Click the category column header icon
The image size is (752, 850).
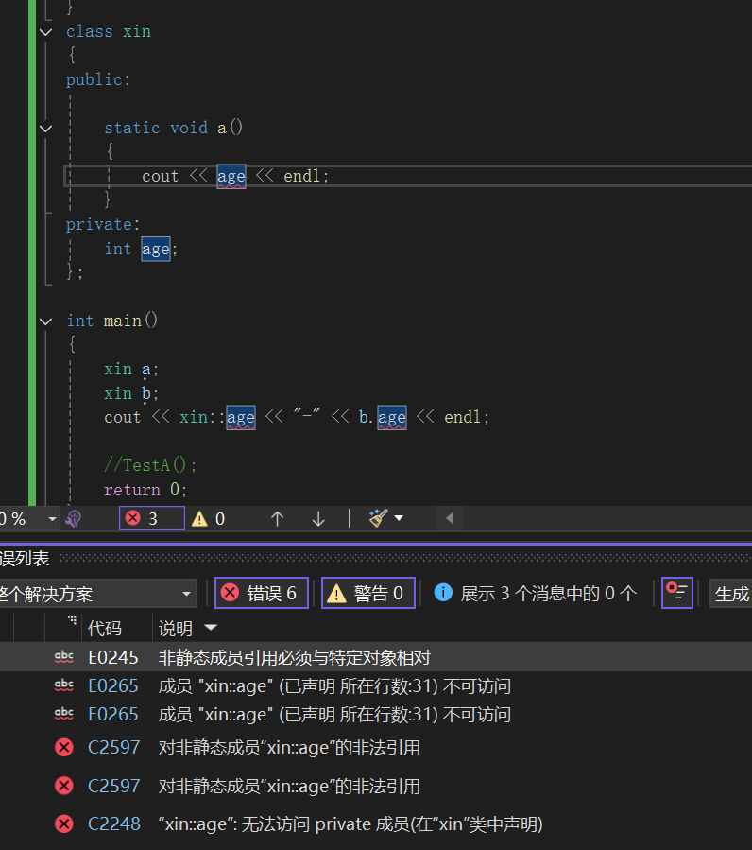click(x=72, y=621)
